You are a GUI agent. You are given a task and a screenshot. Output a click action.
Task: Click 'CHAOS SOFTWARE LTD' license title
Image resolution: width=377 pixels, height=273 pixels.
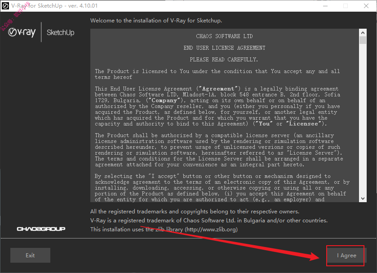(224, 36)
